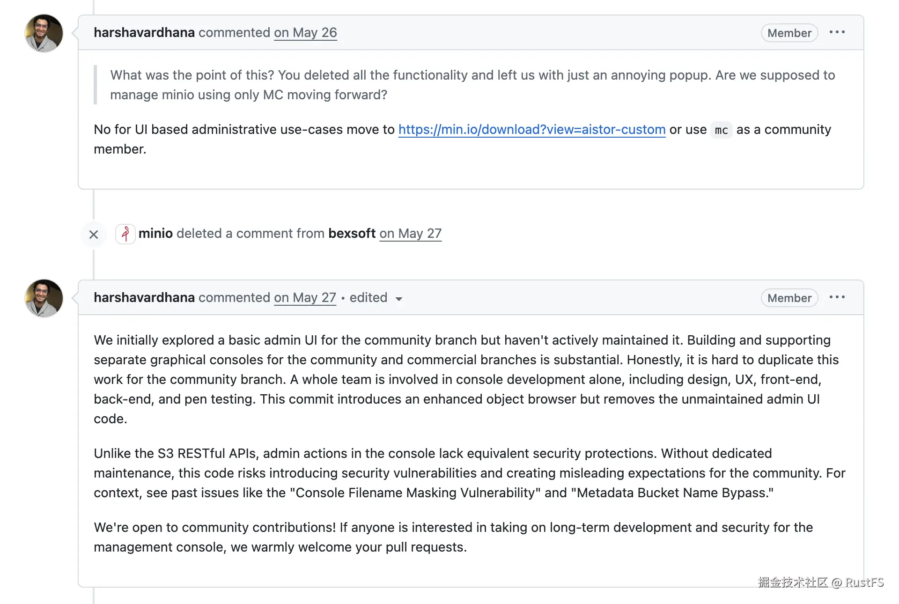899x604 pixels.
Task: Open bexsoft's user profile link
Action: pos(352,234)
